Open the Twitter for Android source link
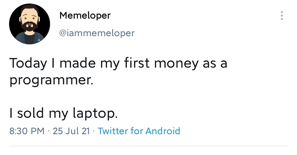297x155 pixels. (x=139, y=131)
